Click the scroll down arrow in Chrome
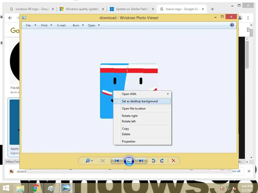This screenshot has height=193, width=258. click(x=251, y=158)
